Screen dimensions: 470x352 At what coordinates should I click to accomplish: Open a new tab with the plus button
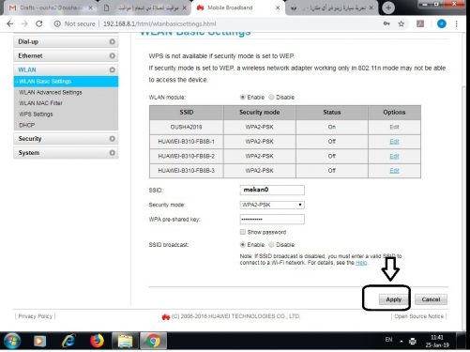click(x=388, y=8)
